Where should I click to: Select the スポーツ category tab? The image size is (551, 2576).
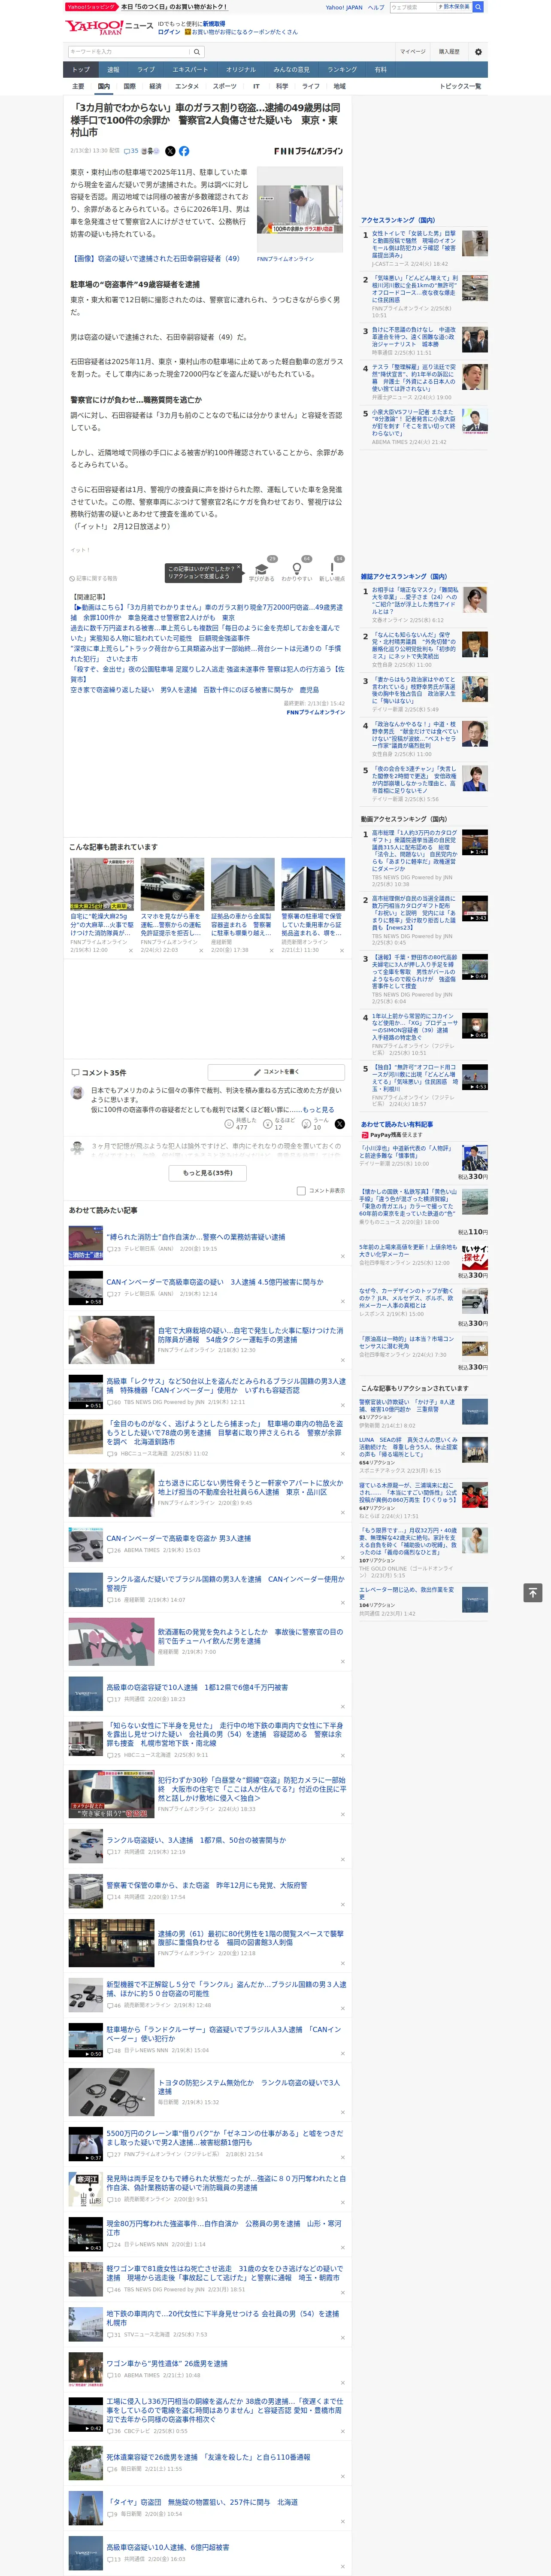(x=225, y=86)
